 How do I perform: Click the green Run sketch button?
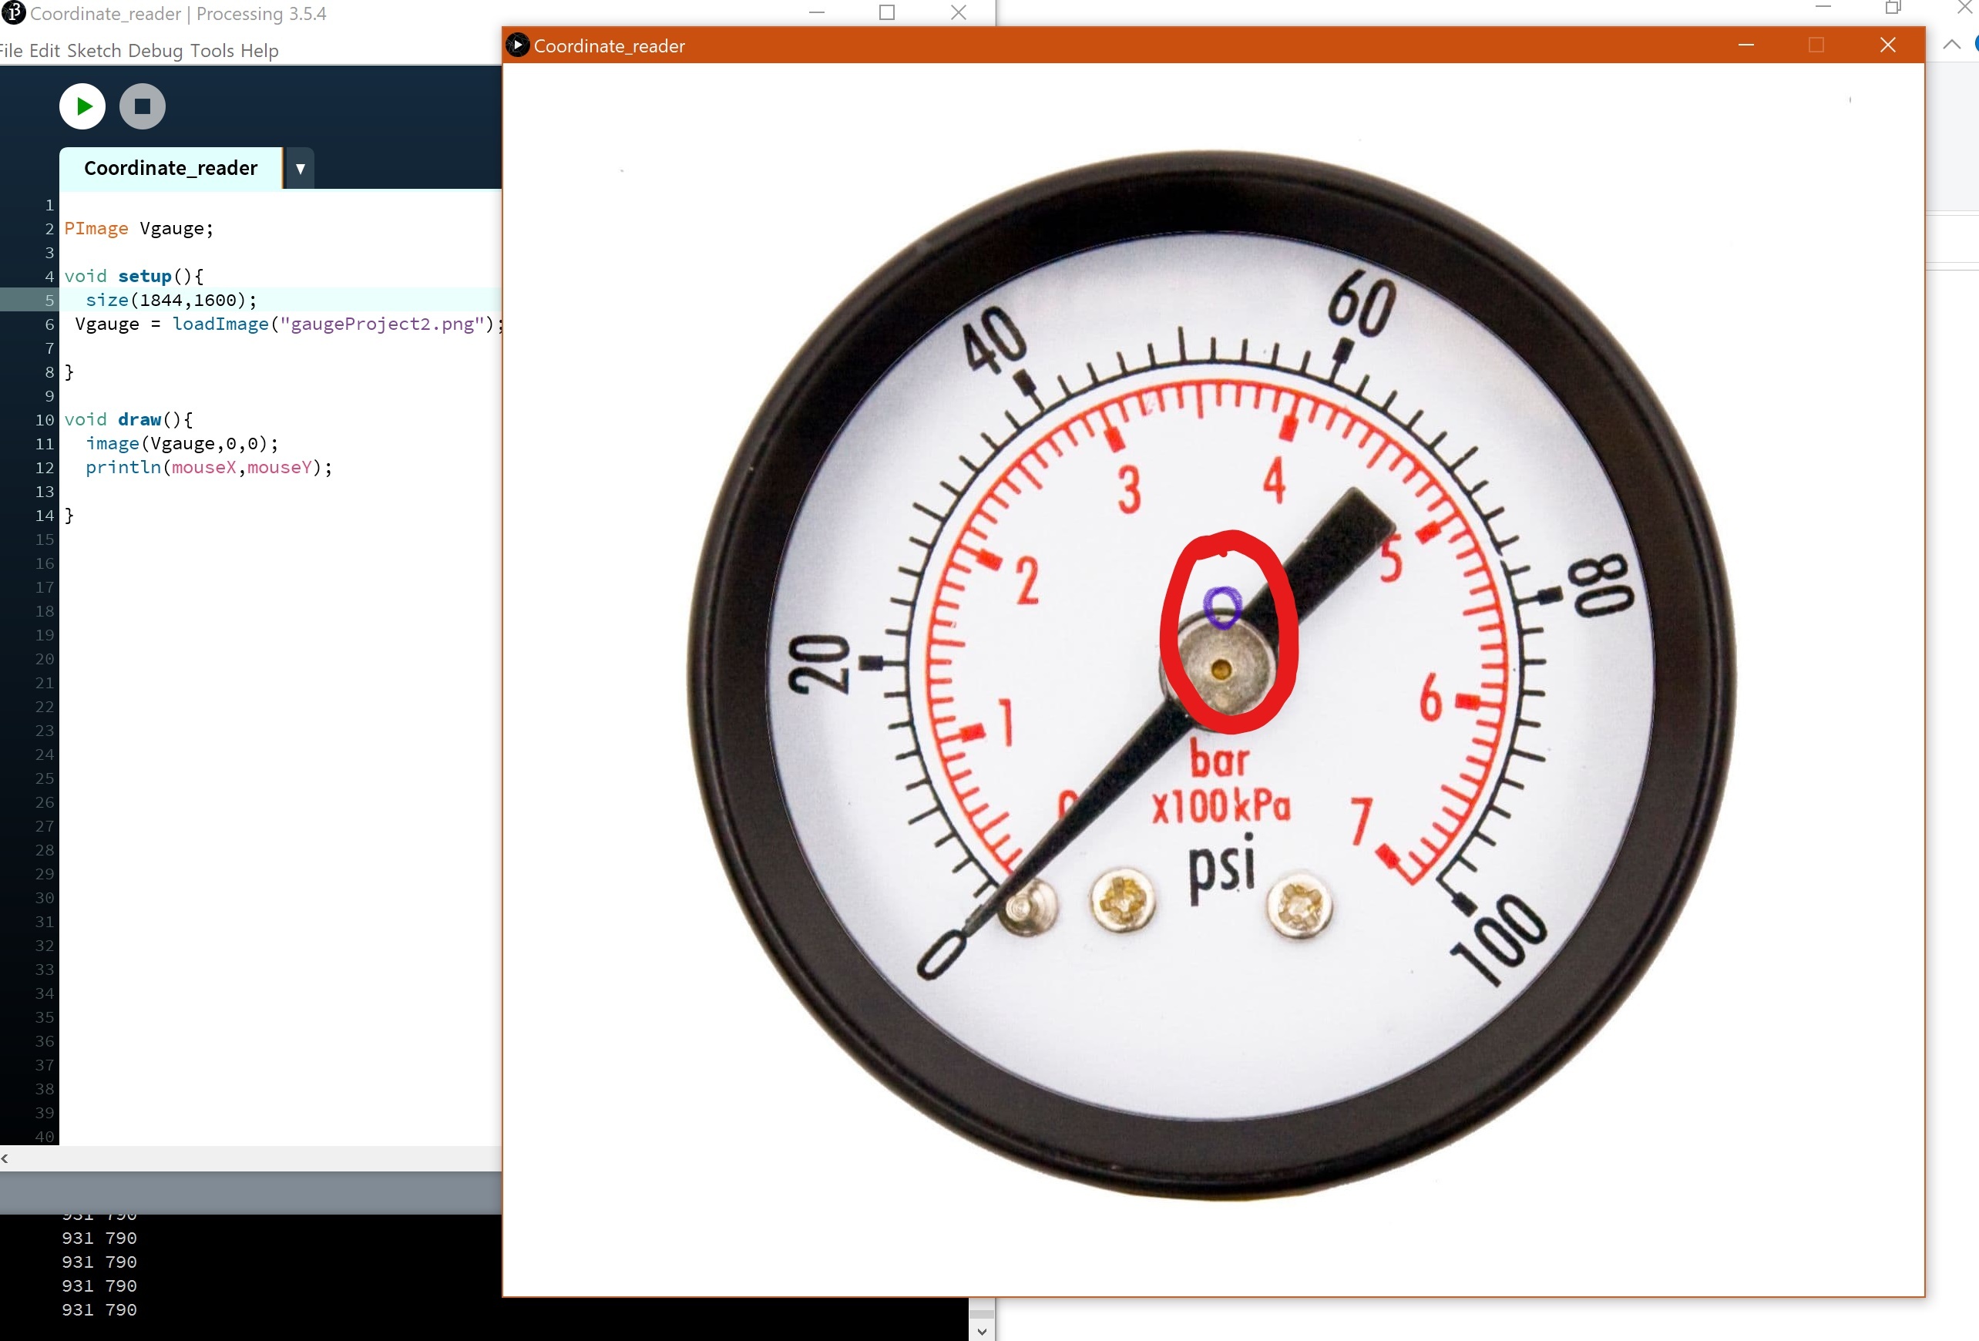pyautogui.click(x=82, y=106)
